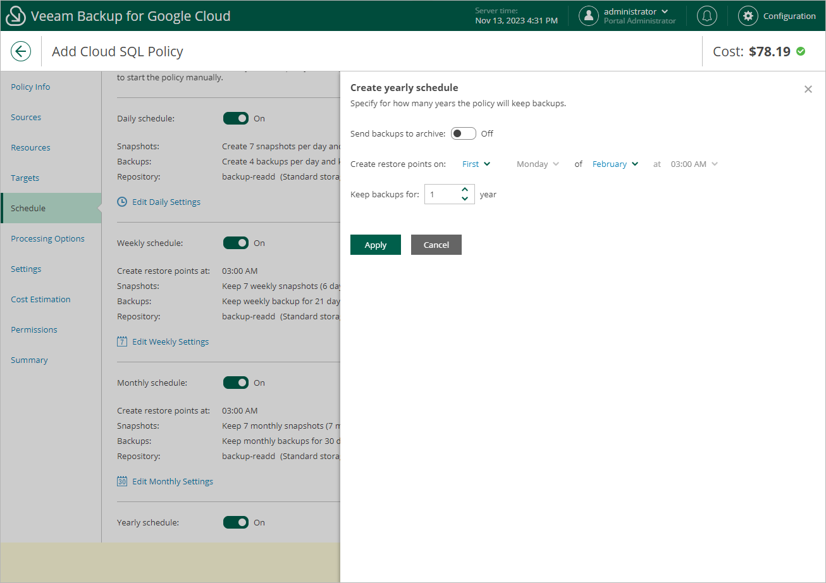
Task: Go to Policy Info step
Action: [30, 87]
